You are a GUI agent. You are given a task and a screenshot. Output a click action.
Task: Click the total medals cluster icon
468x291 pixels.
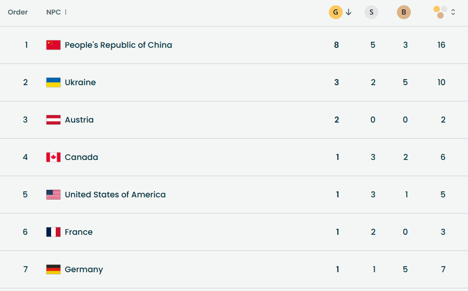tap(441, 12)
